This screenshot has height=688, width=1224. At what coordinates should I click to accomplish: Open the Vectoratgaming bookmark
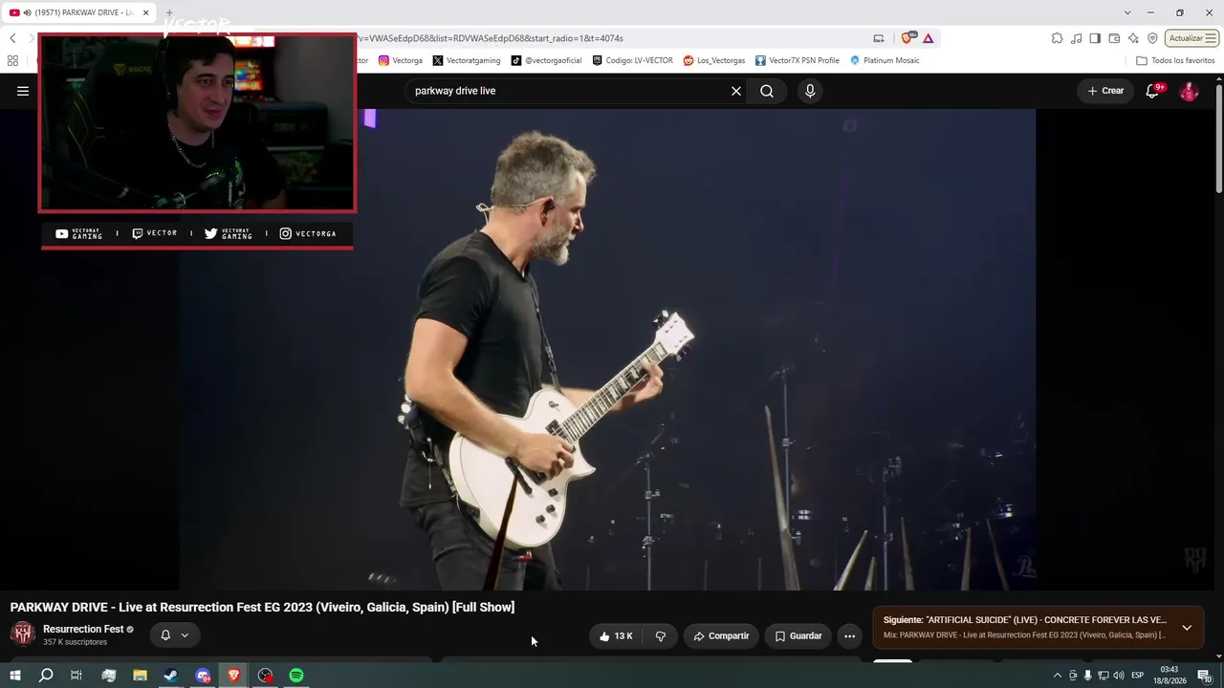tap(467, 60)
